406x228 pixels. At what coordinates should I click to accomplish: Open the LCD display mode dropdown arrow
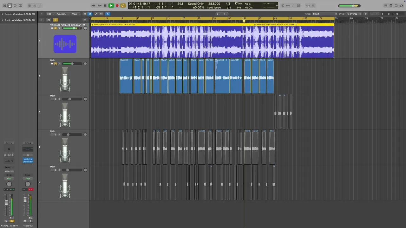pos(277,5)
